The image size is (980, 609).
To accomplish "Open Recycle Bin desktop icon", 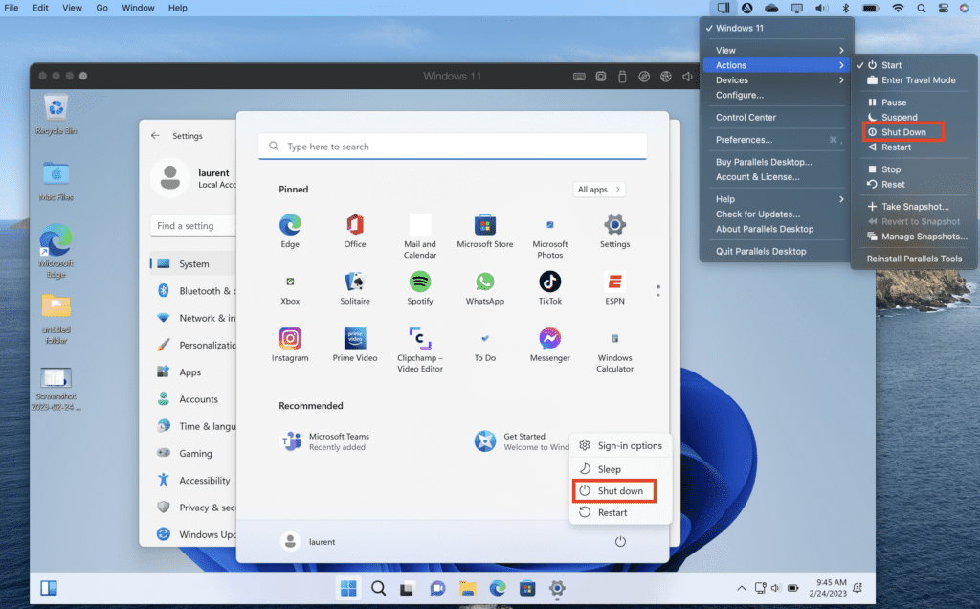I will coord(56,114).
